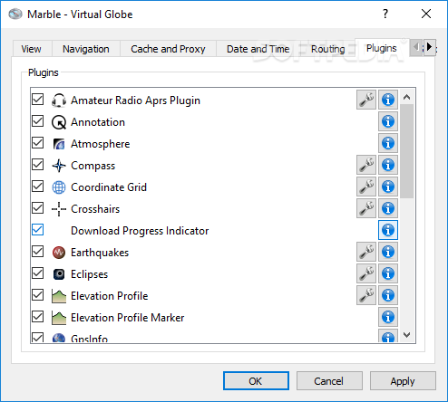Uncheck the Annotation plugin

[x=38, y=121]
